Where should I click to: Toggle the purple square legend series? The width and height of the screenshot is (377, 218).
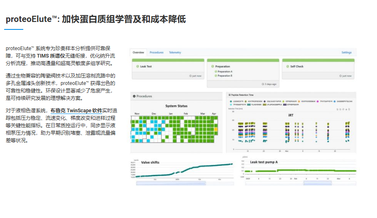pos(285,104)
